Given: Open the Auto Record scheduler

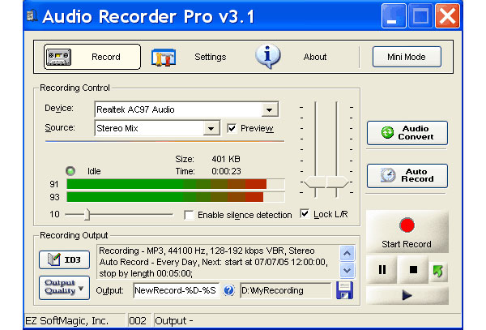Looking at the screenshot, I should [407, 176].
